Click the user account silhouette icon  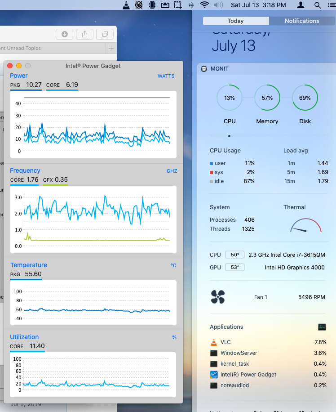click(x=301, y=5)
